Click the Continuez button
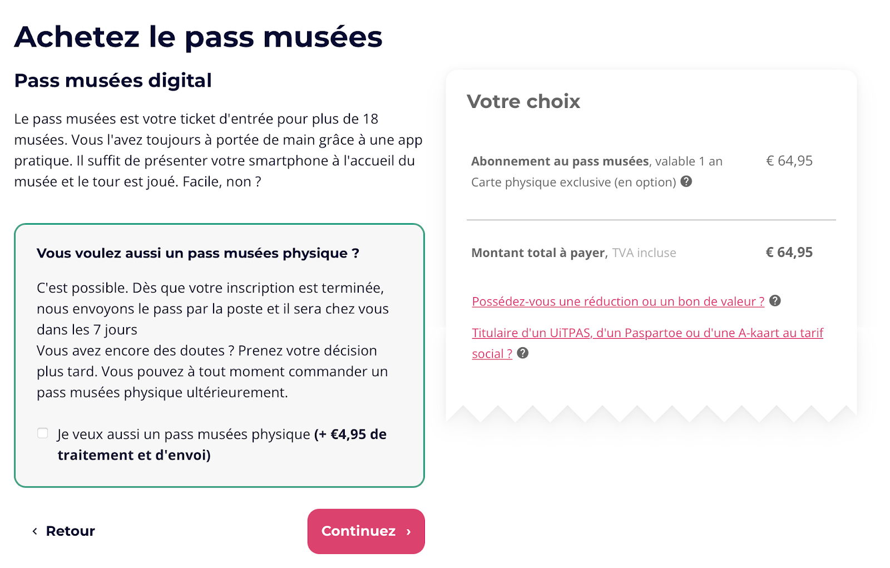This screenshot has height=568, width=890. coord(366,531)
